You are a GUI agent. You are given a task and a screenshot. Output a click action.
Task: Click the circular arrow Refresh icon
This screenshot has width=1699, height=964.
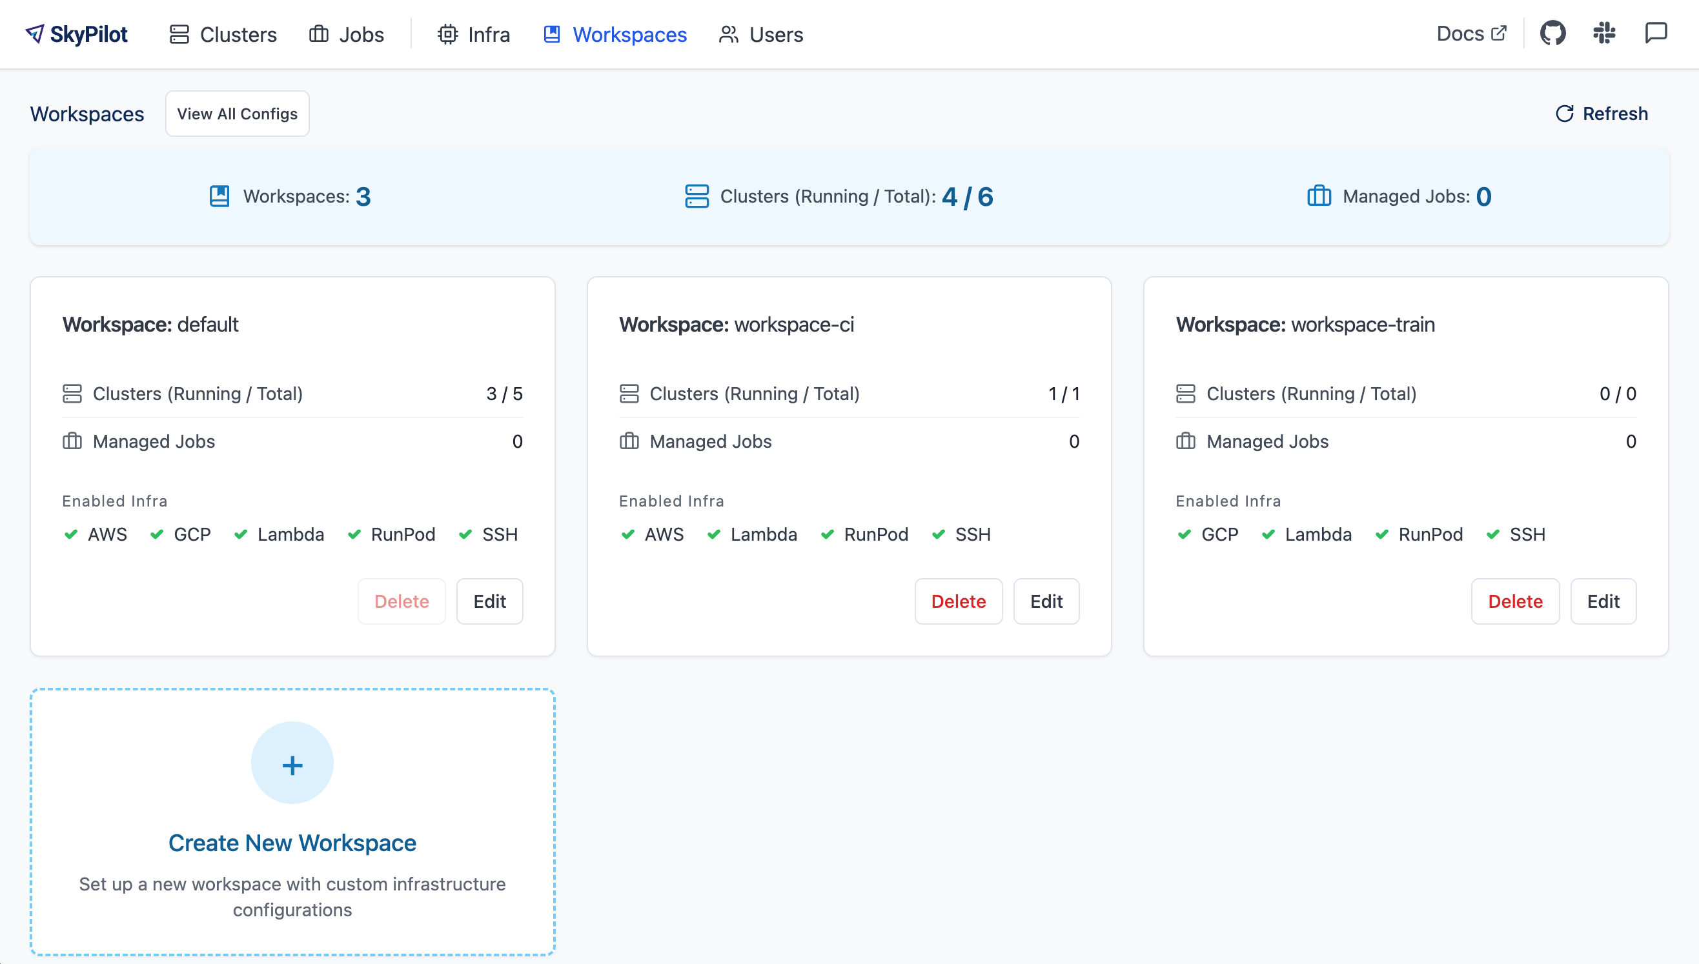click(x=1565, y=114)
